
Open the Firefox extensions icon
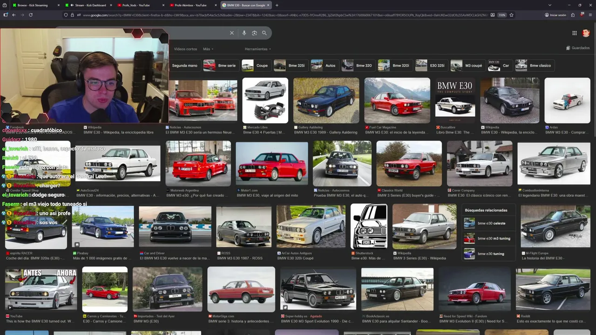[573, 15]
